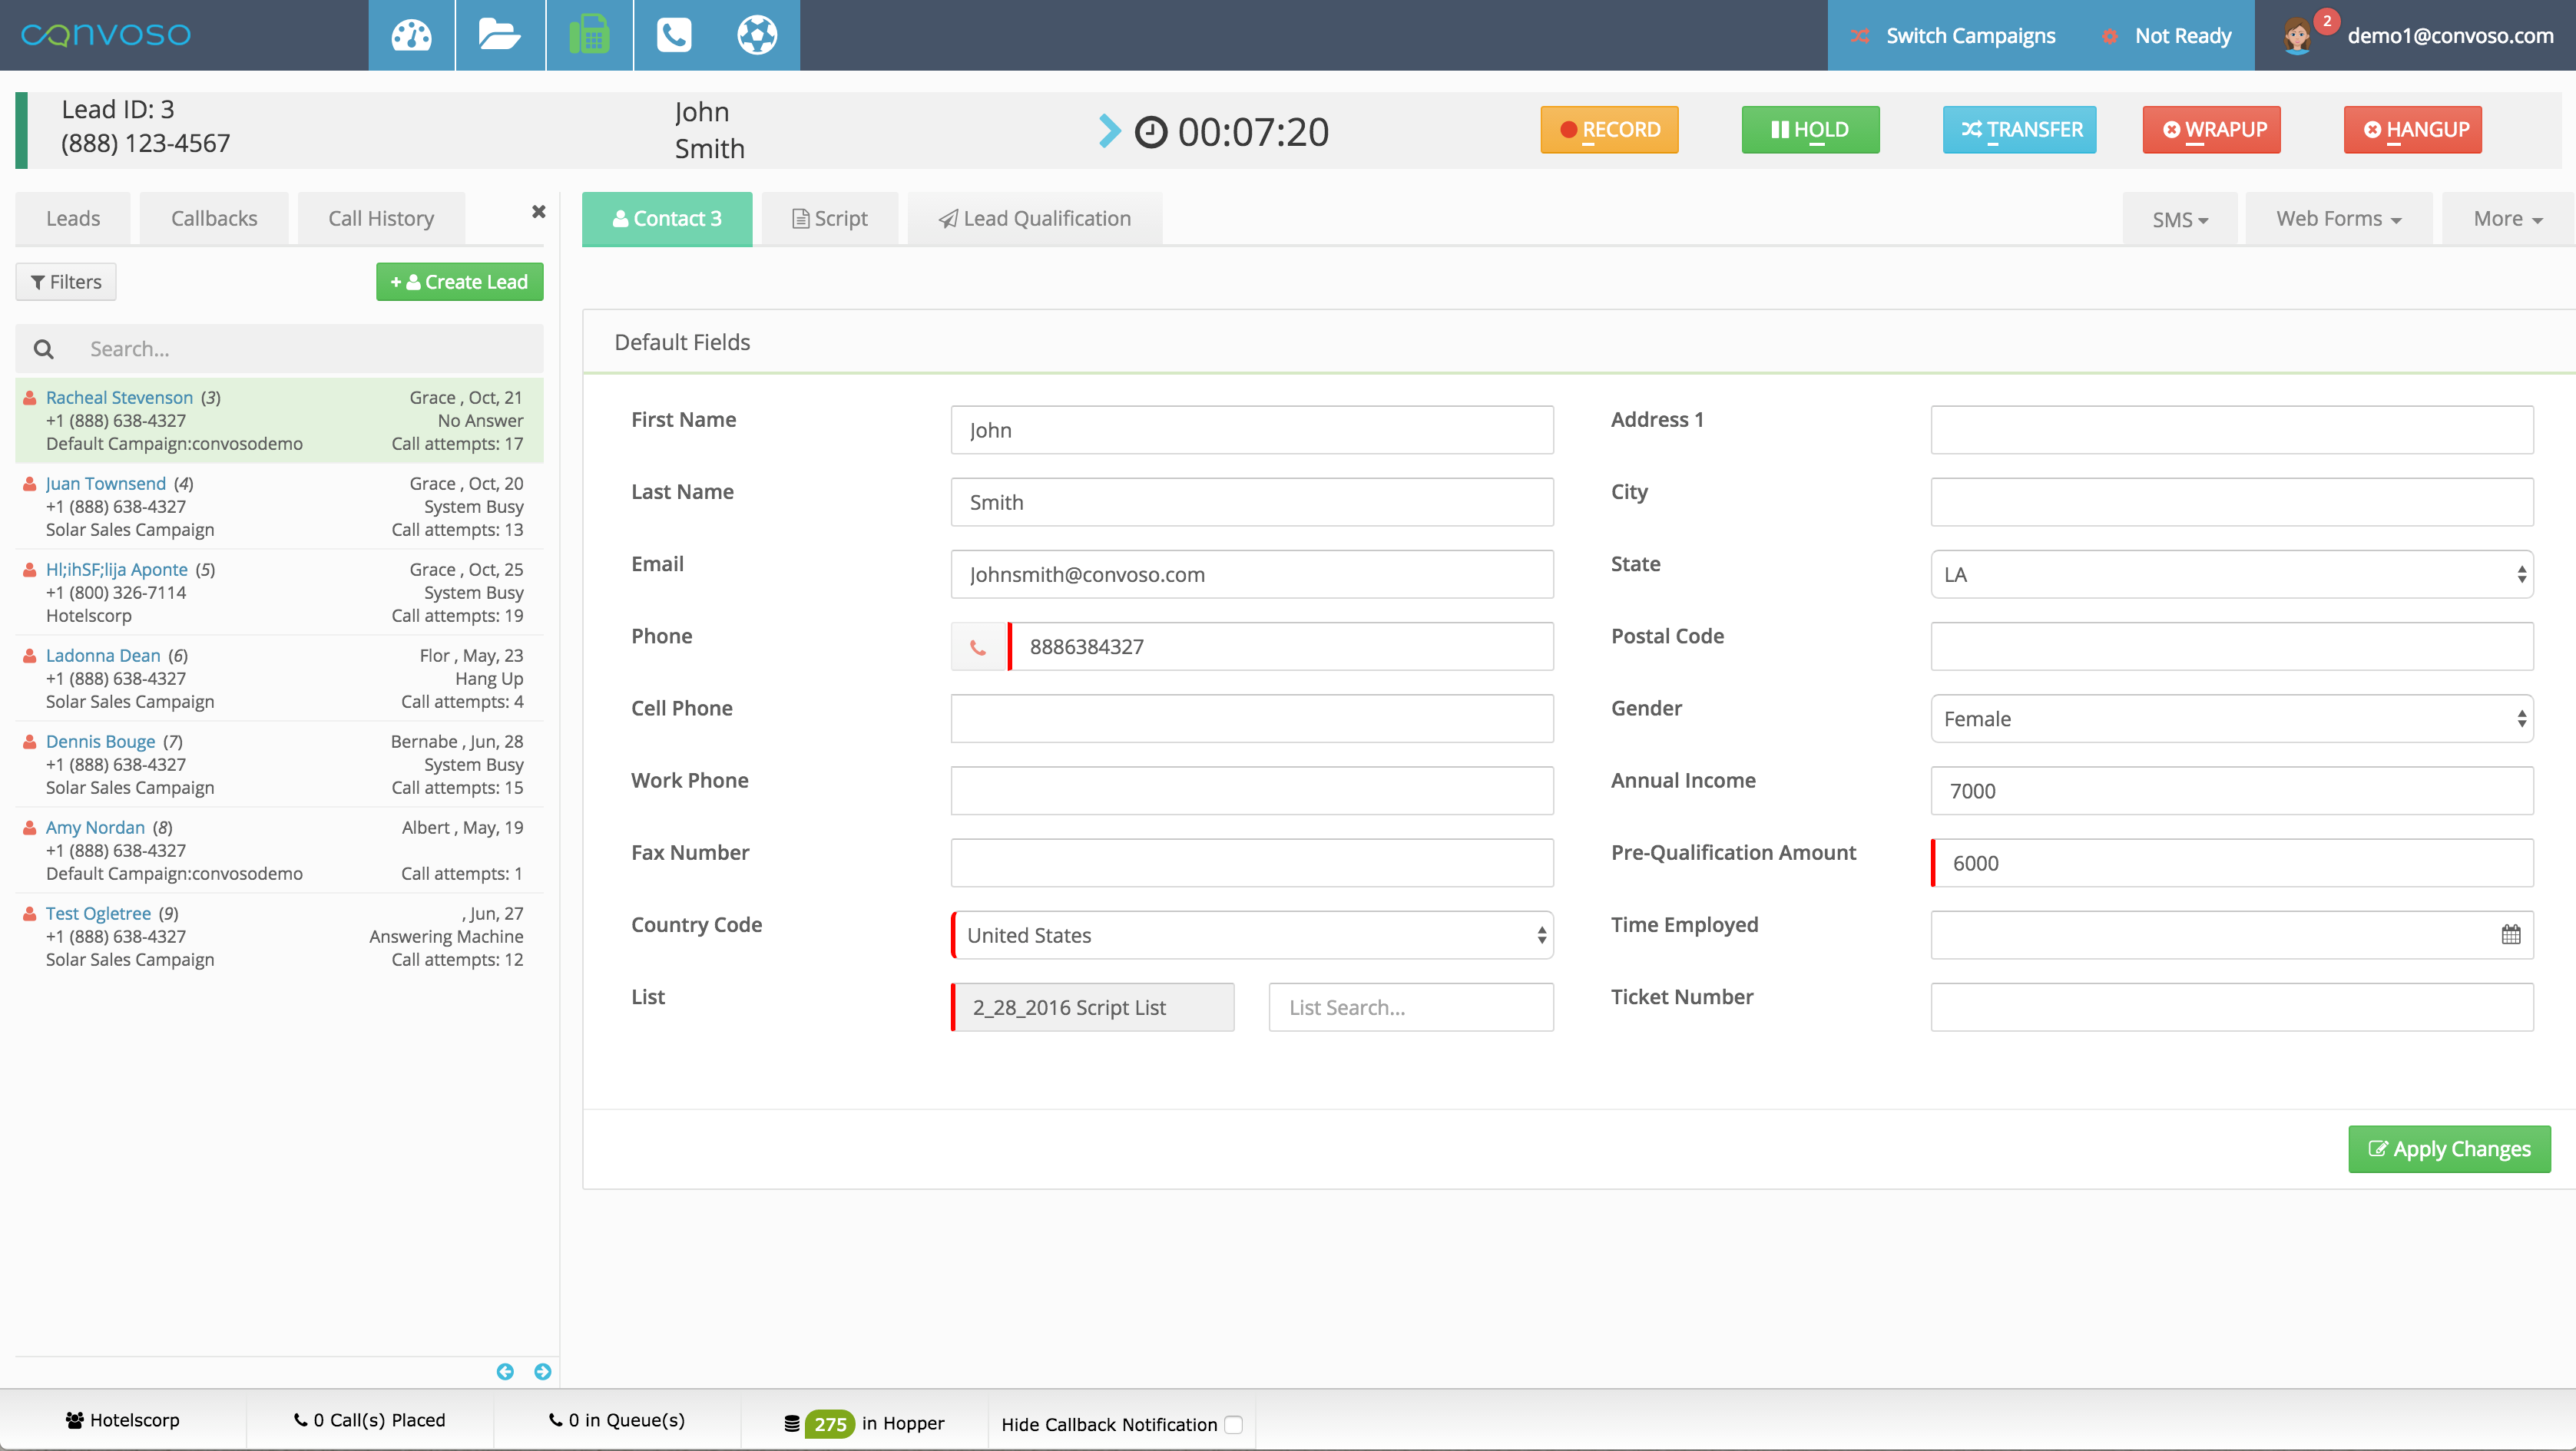
Task: Click the soccer ball icon in toolbar
Action: click(757, 35)
